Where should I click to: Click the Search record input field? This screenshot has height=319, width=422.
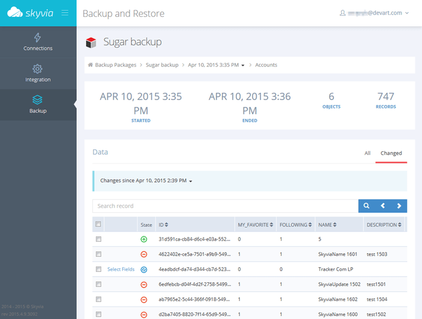tap(224, 206)
